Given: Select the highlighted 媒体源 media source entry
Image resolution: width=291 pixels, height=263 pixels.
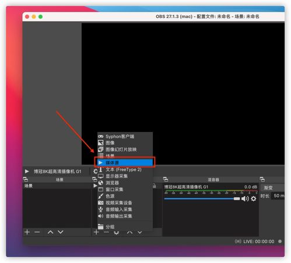Looking at the screenshot, I should tap(125, 162).
